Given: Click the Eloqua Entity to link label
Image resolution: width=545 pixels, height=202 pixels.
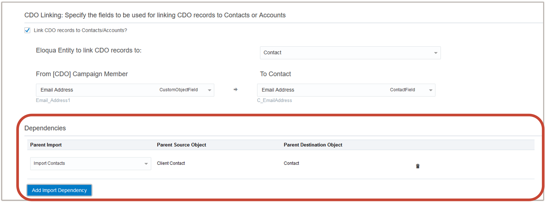Looking at the screenshot, I should coord(89,50).
